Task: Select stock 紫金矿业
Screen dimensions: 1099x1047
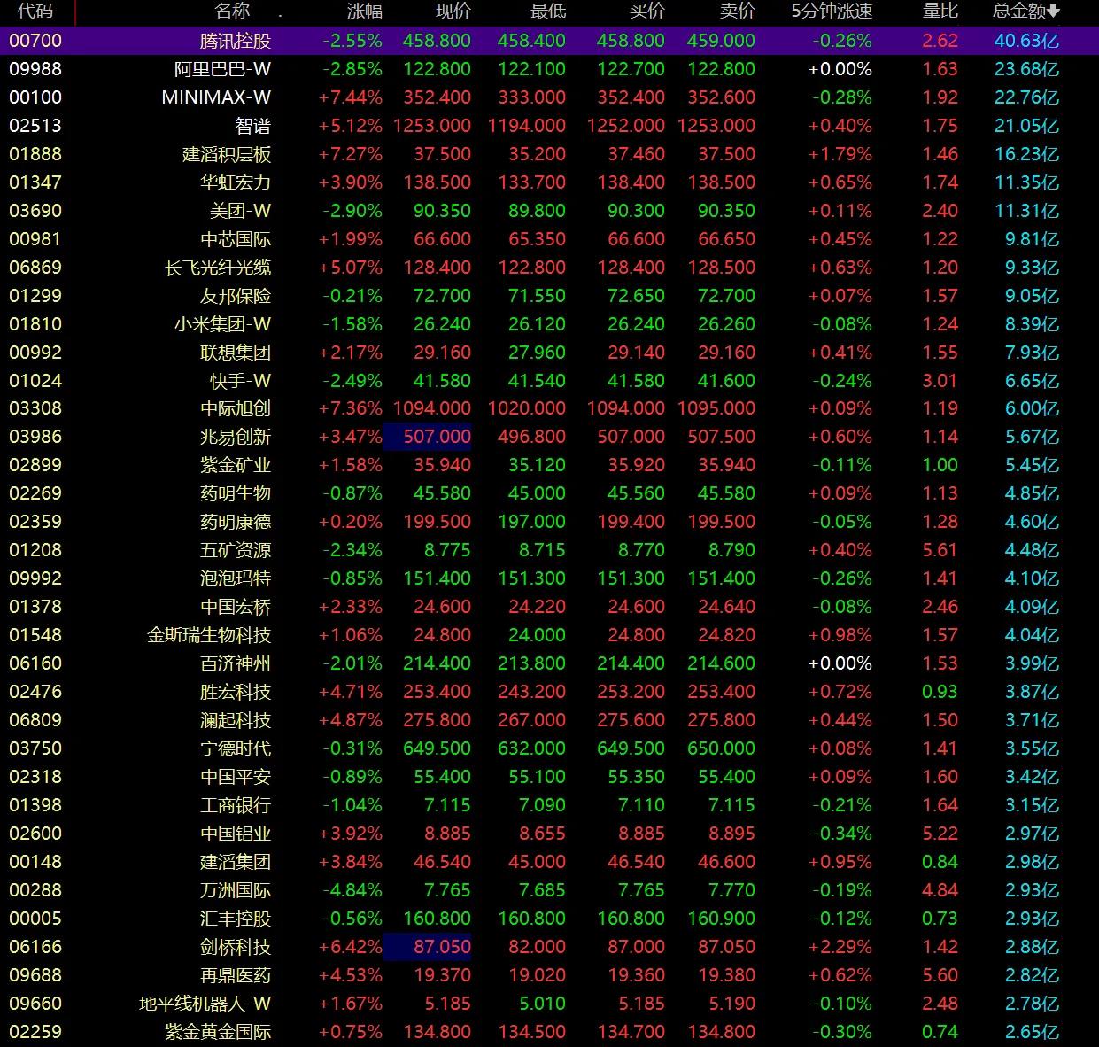Action: [236, 465]
